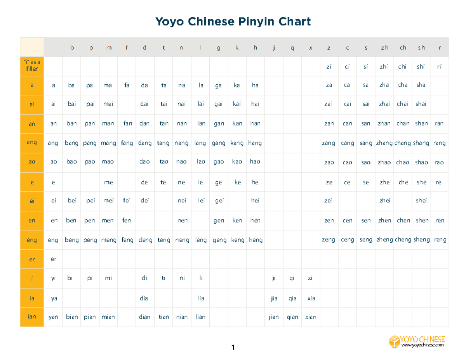Click the Yoyo Chinese logo icon
This screenshot has width=466, height=360.
(x=394, y=341)
